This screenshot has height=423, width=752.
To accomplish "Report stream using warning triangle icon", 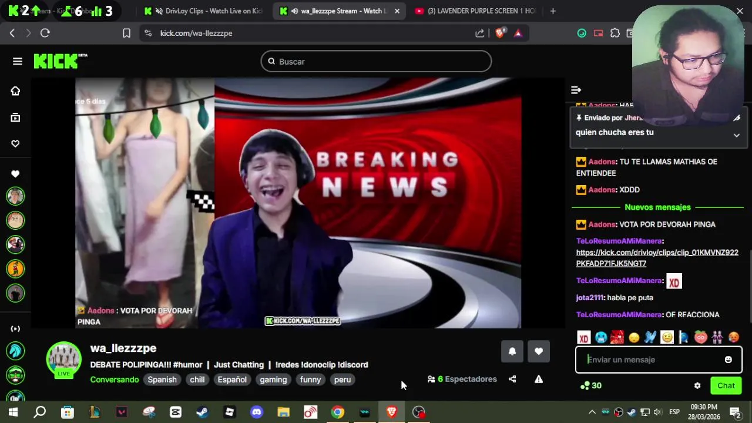I will [539, 380].
